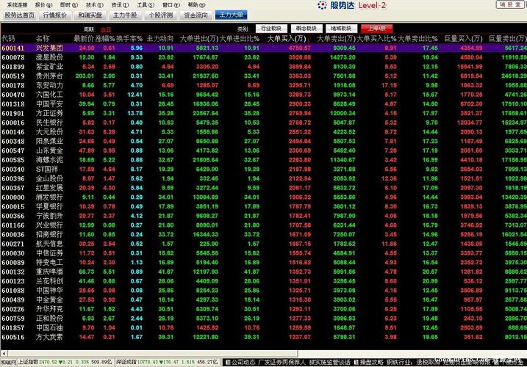Open the 报价 menu
Image resolution: width=527 pixels, height=367 pixels.
tap(43, 5)
